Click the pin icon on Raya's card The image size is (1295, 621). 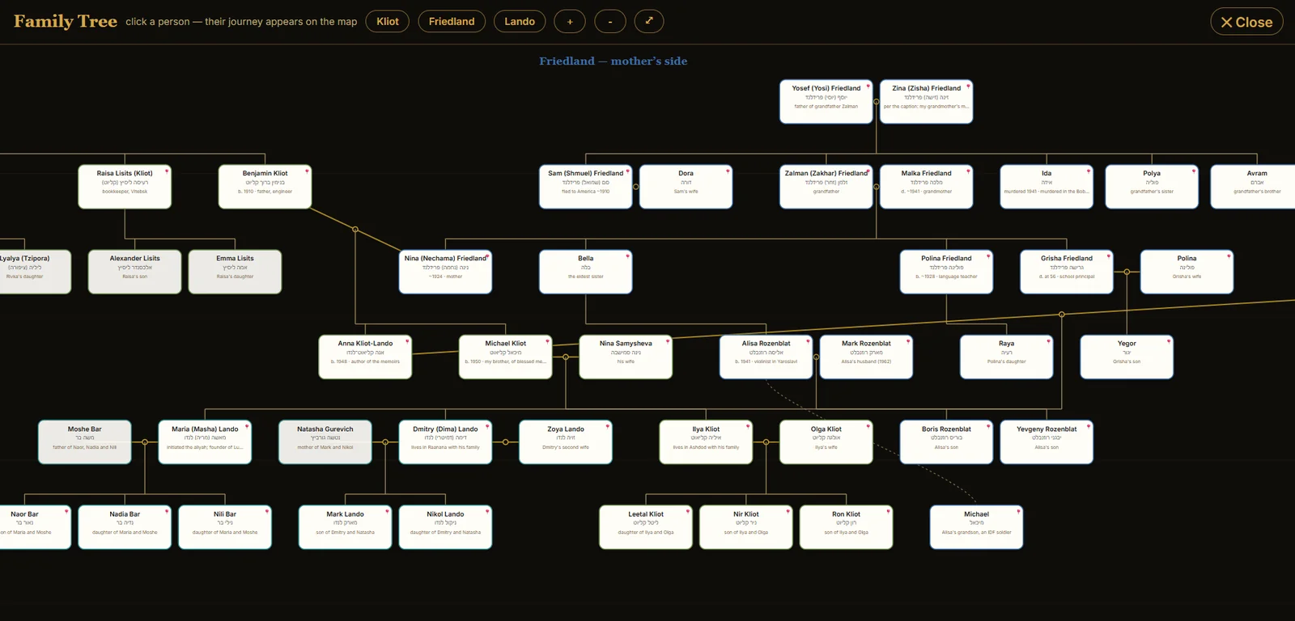[1048, 341]
